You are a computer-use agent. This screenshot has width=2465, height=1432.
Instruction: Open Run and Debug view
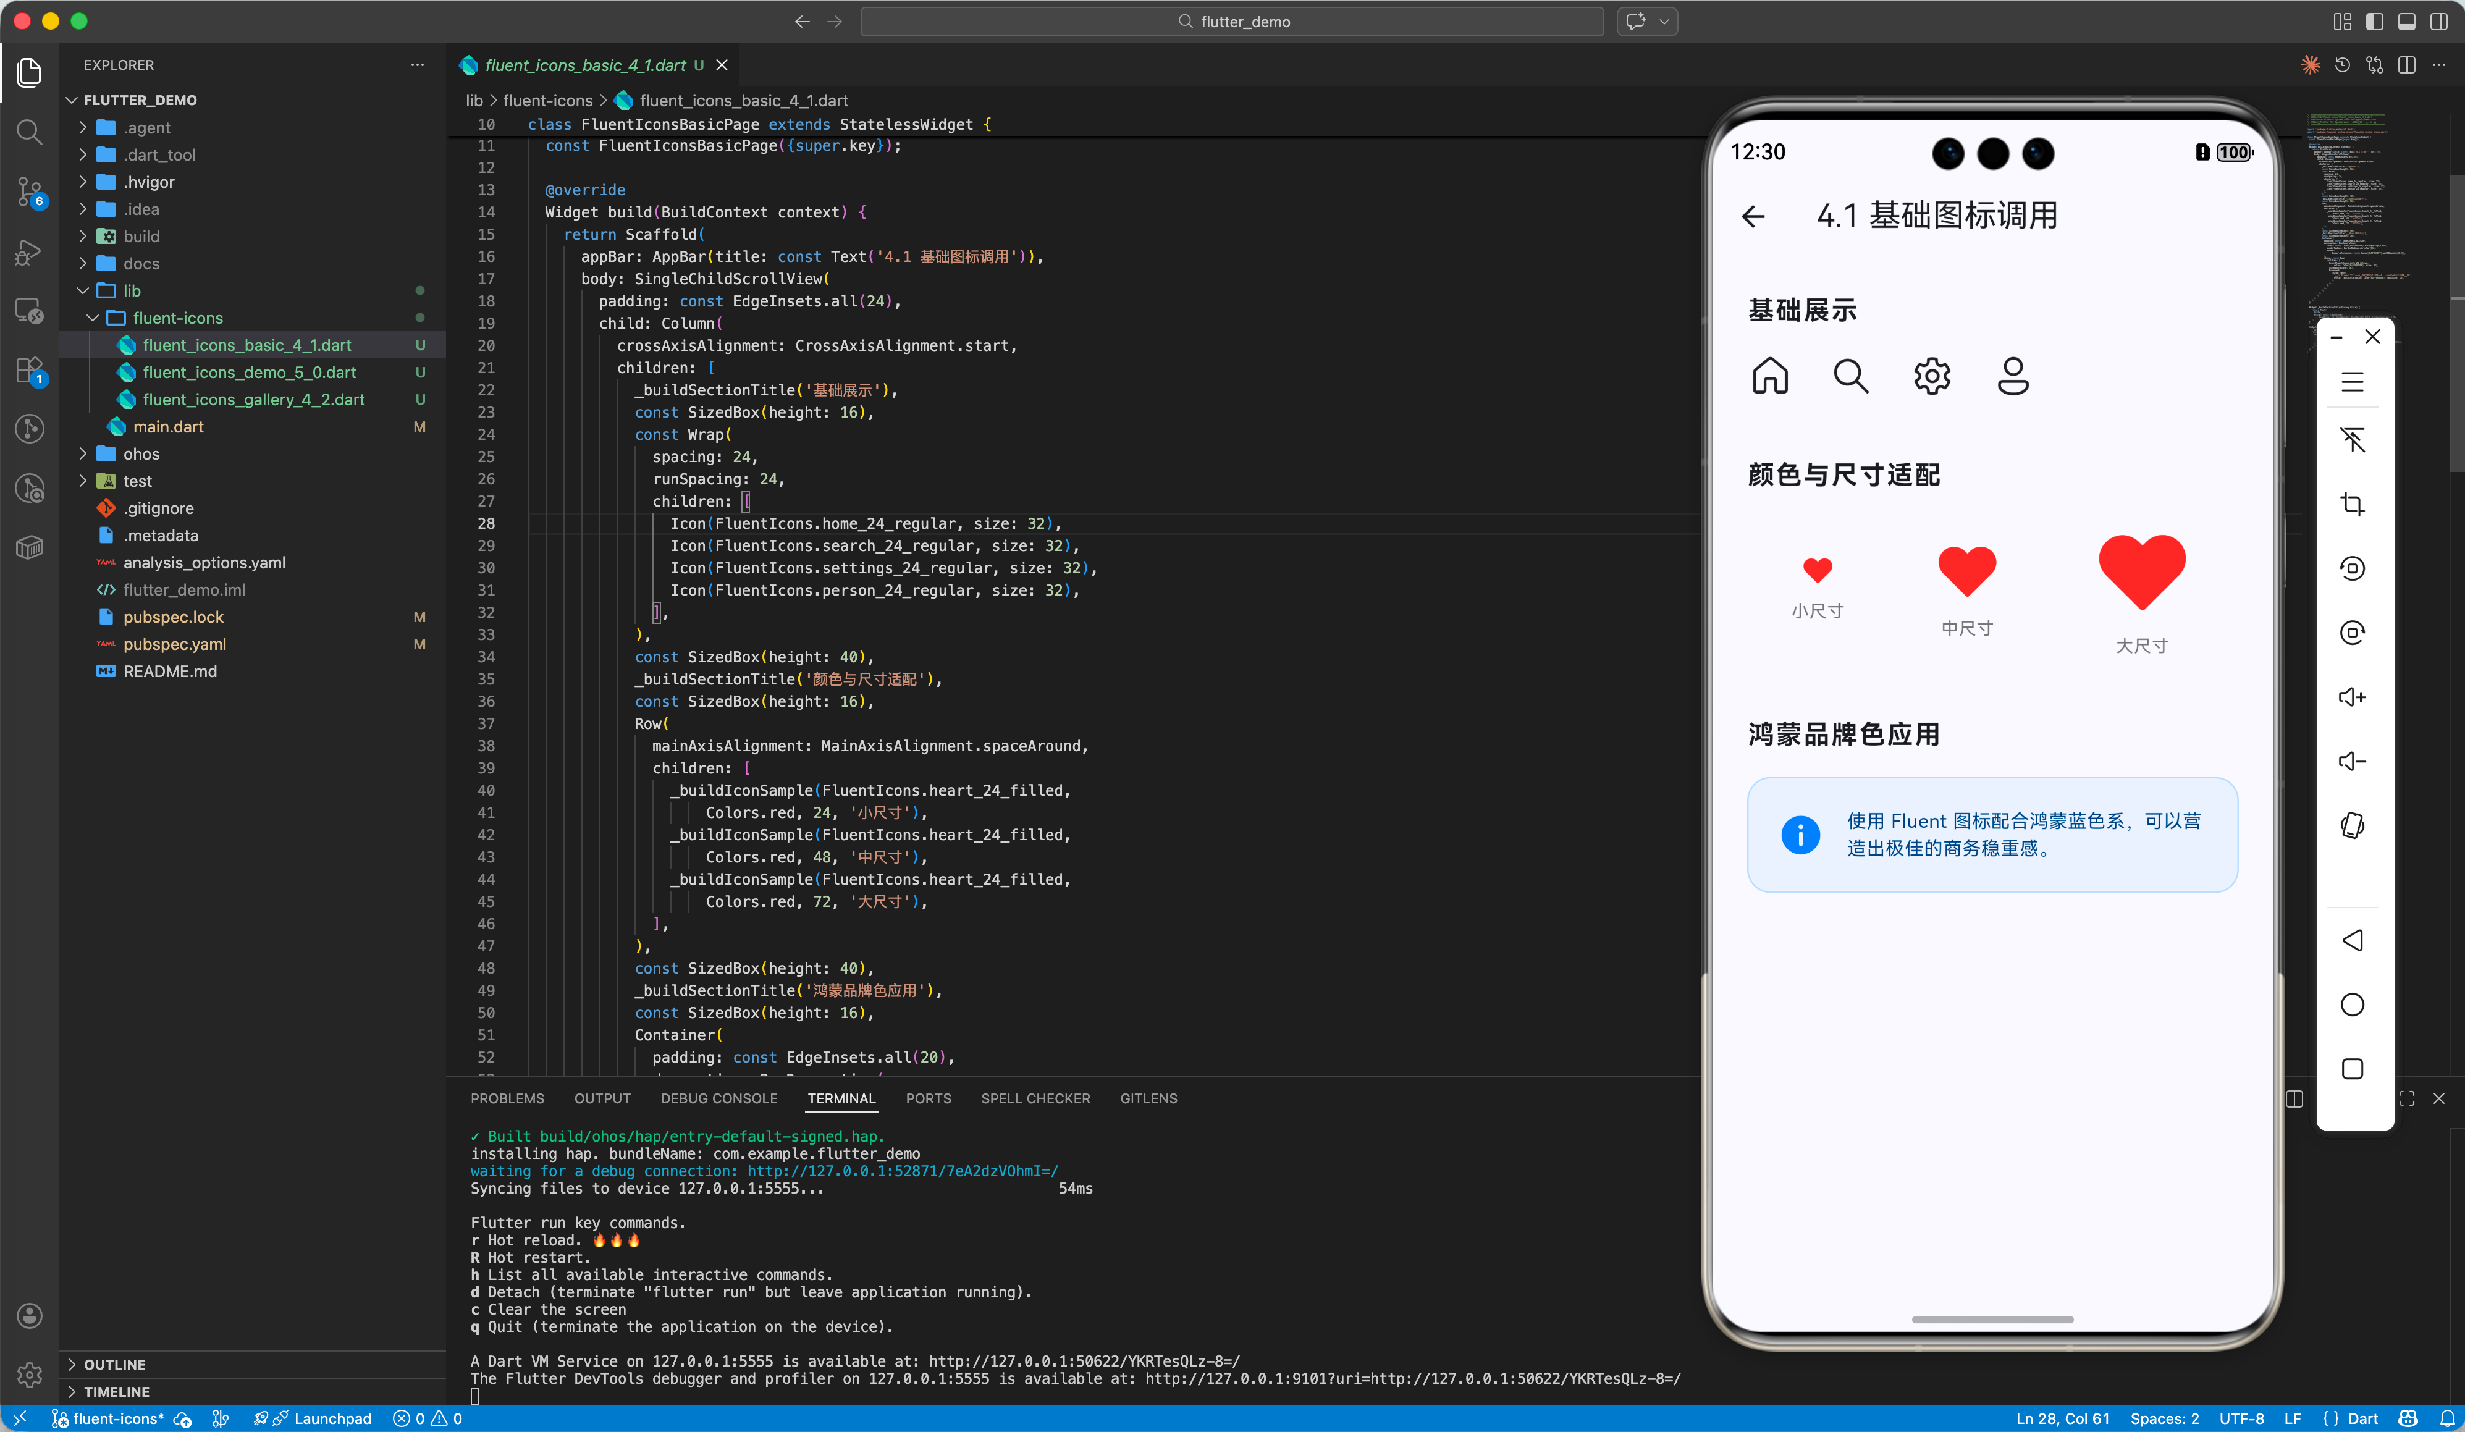30,251
